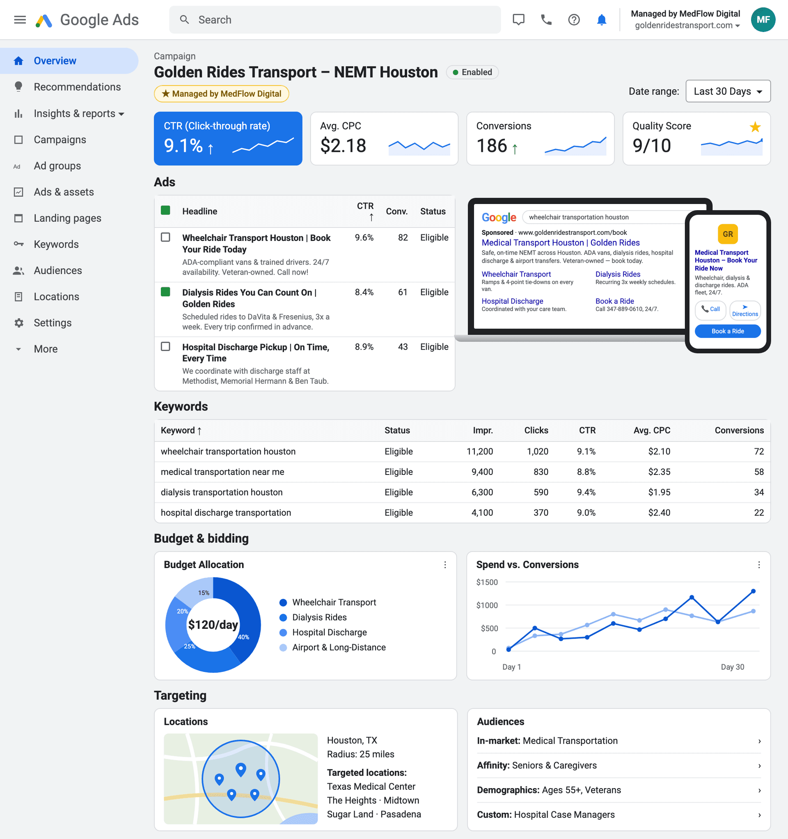The height and width of the screenshot is (839, 788).
Task: Click the Audiences people icon
Action: [x=18, y=270]
